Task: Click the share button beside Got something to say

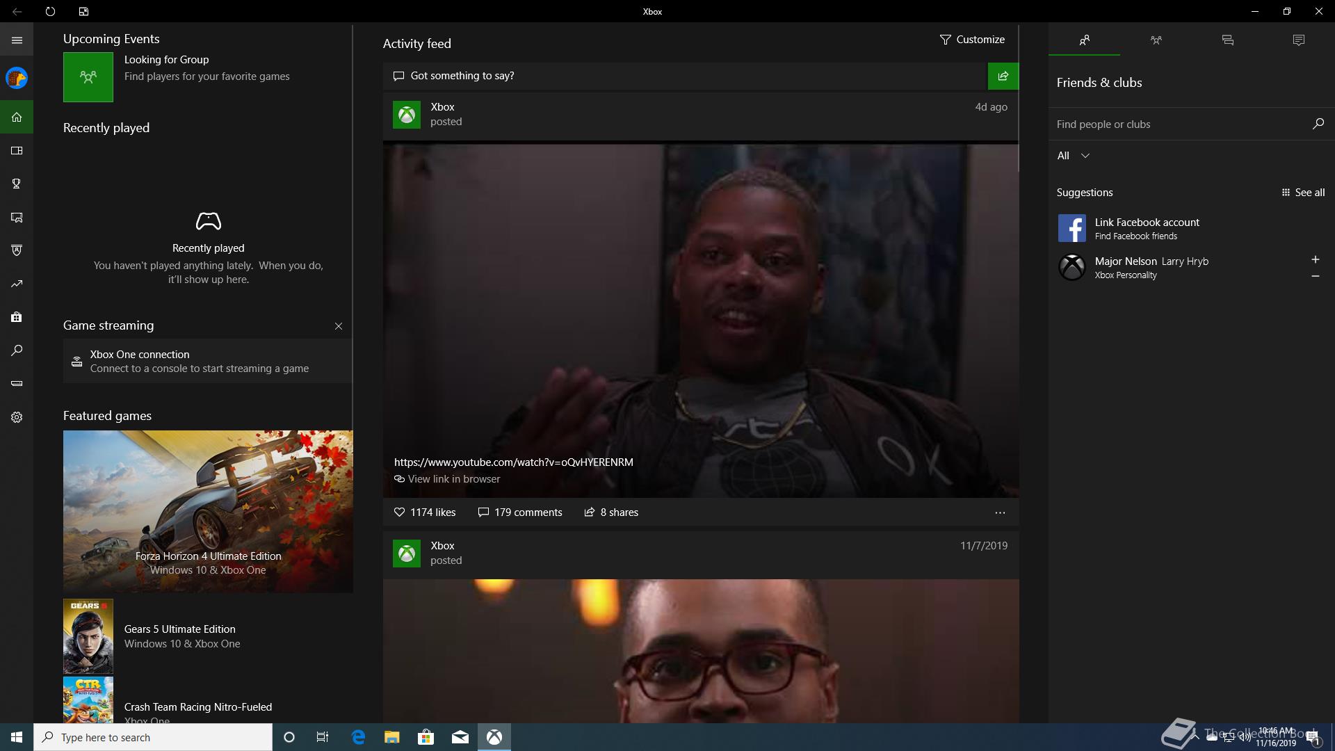Action: coord(1003,76)
